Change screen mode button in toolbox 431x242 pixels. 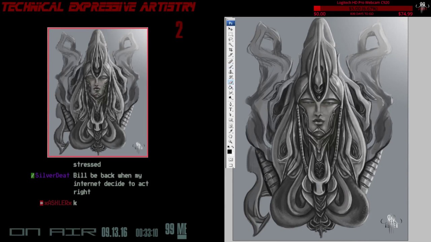tap(231, 165)
